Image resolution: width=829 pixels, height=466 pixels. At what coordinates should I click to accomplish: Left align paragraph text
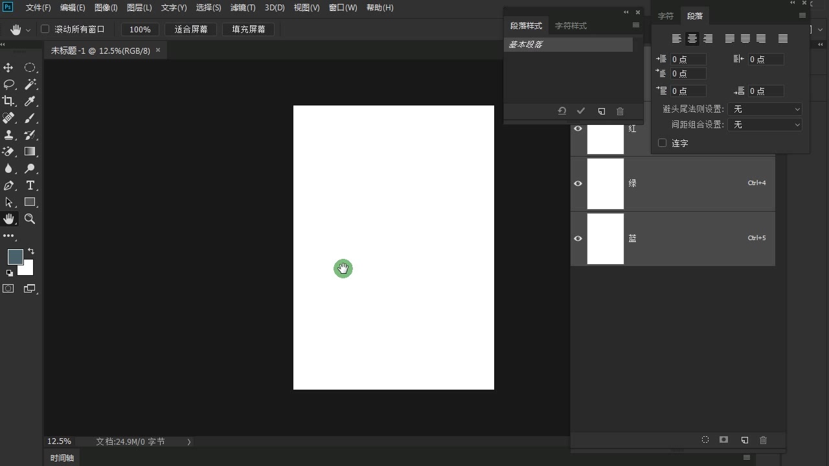pos(676,39)
